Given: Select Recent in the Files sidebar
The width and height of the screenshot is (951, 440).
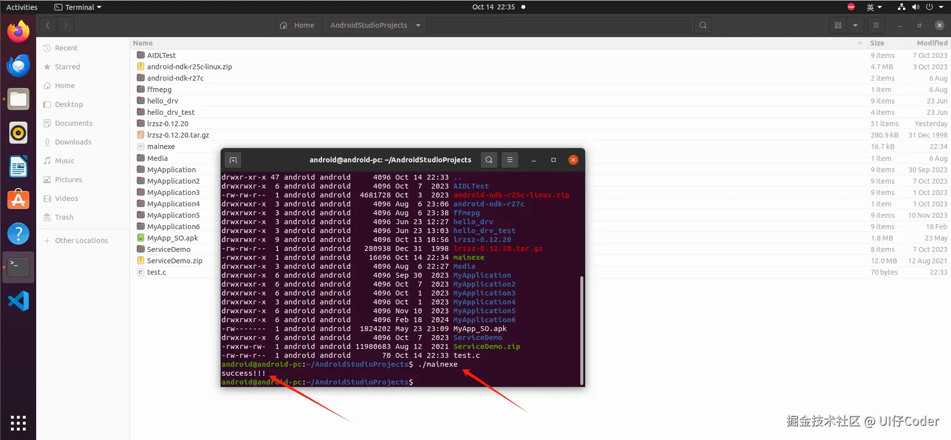Looking at the screenshot, I should tap(82, 48).
